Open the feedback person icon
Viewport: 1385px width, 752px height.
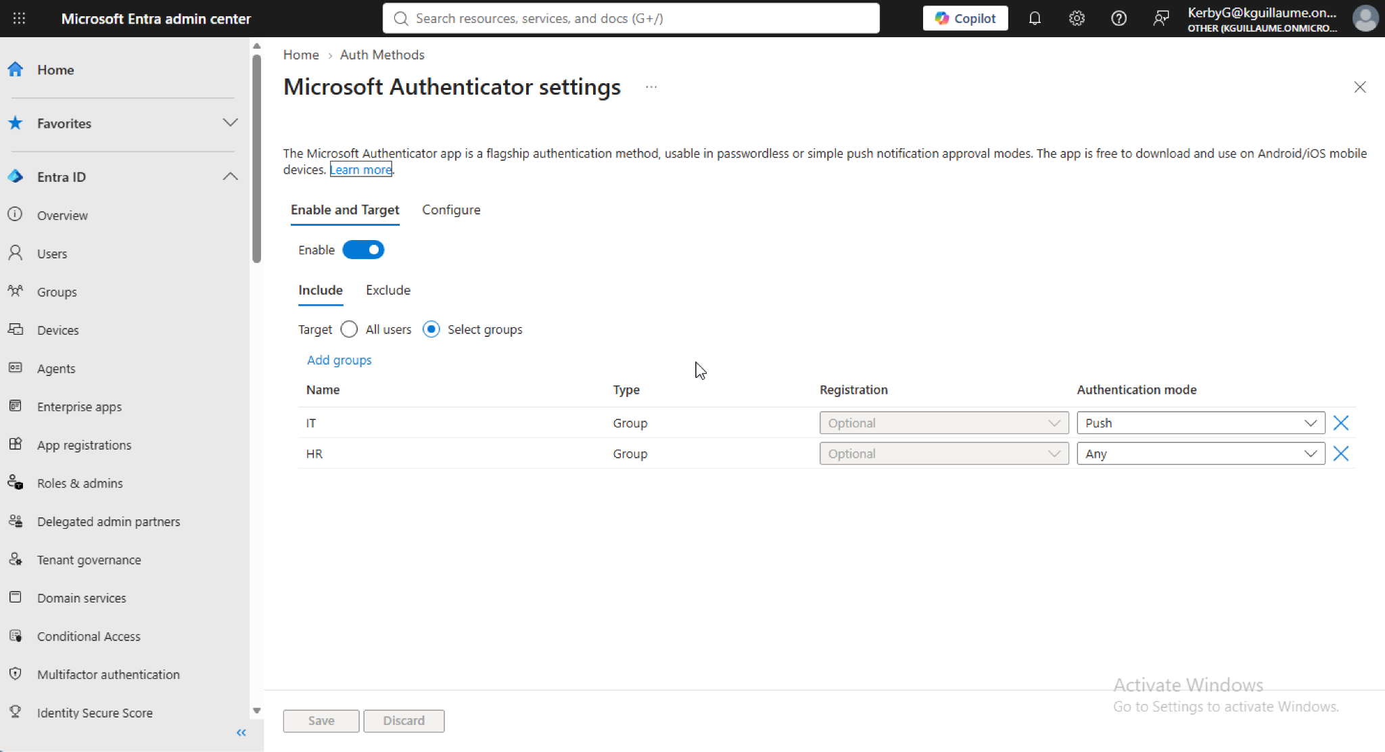1160,18
